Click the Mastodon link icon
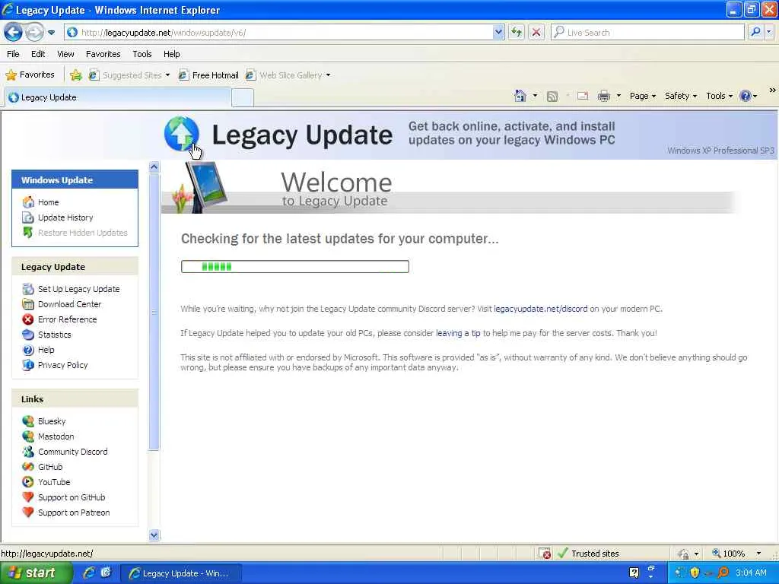 [x=28, y=436]
